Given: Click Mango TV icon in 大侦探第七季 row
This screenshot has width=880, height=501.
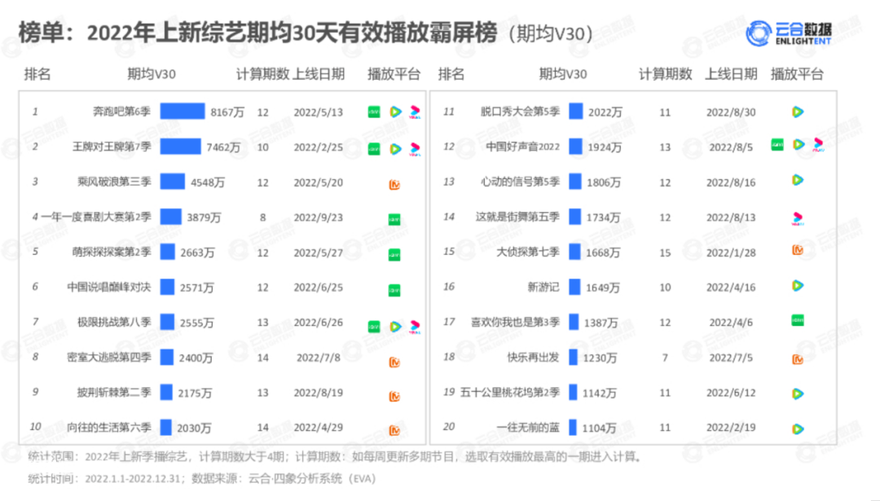Looking at the screenshot, I should click(798, 250).
